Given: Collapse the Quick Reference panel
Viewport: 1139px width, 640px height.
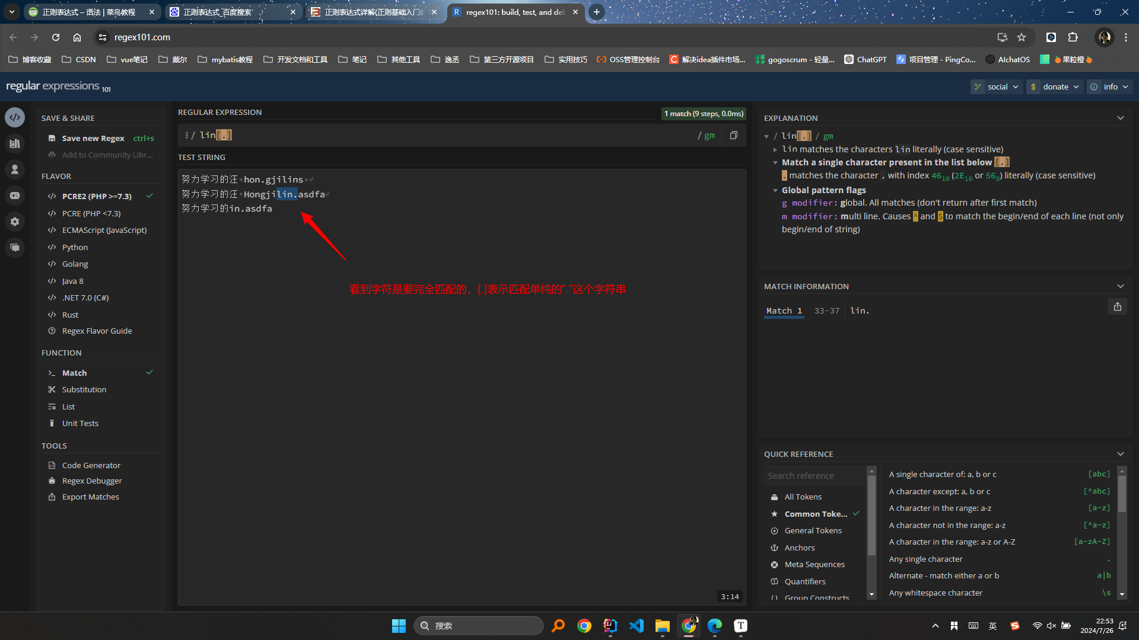Looking at the screenshot, I should [x=1121, y=454].
